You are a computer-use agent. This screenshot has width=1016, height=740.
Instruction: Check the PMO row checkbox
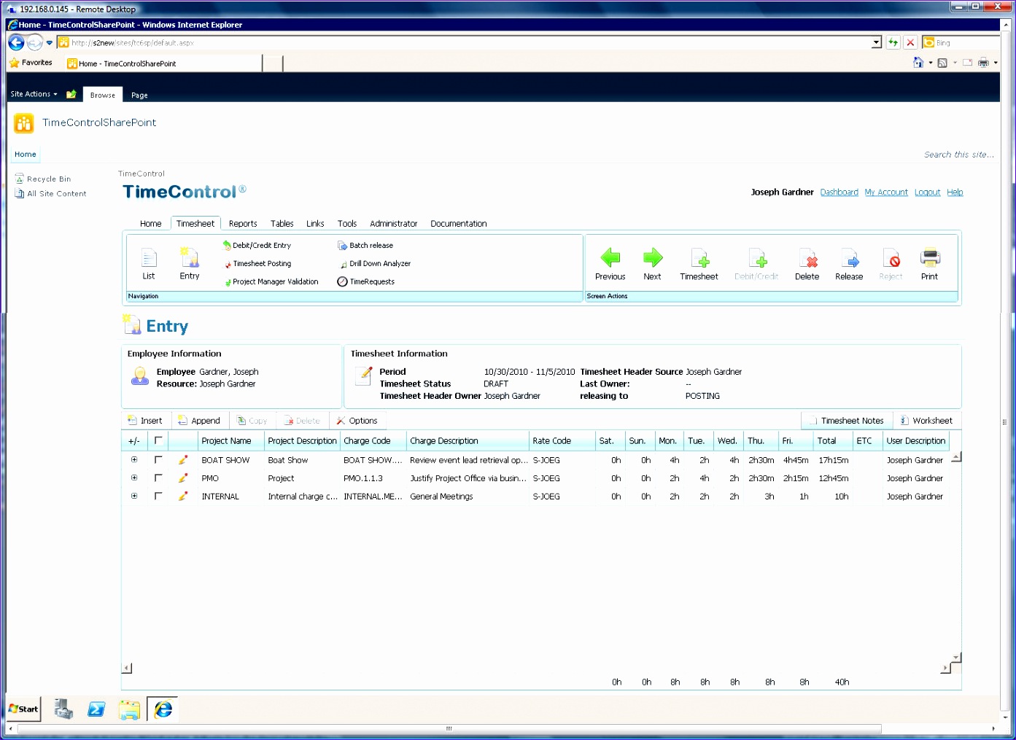[158, 478]
